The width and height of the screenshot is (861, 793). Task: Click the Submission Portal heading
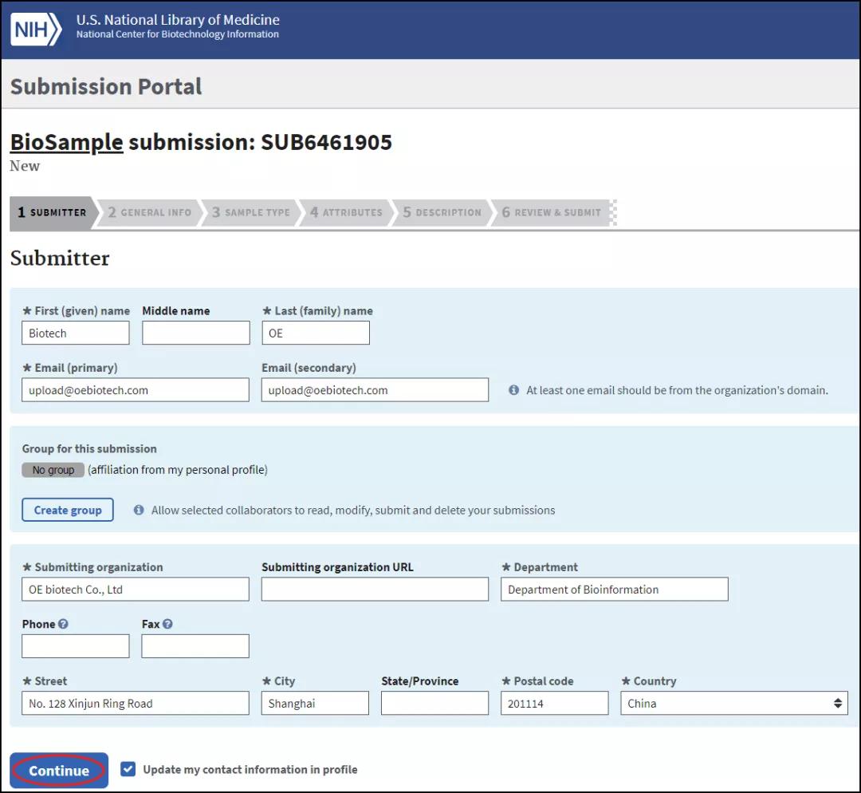(x=106, y=87)
